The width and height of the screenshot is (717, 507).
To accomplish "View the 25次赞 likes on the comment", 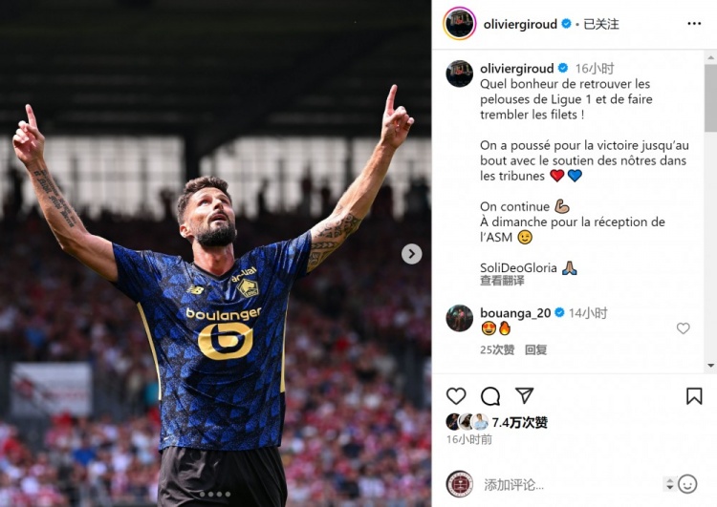I will 497,349.
